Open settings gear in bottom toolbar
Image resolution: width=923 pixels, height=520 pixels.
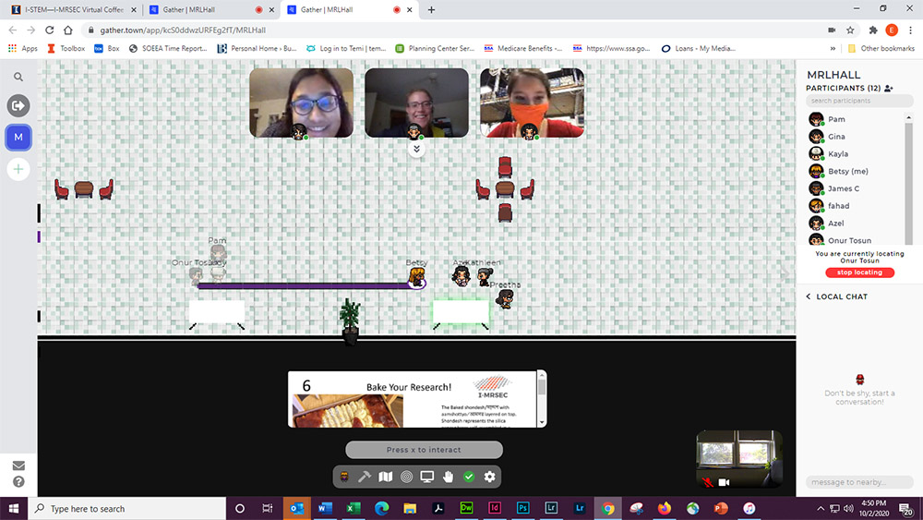(x=489, y=477)
